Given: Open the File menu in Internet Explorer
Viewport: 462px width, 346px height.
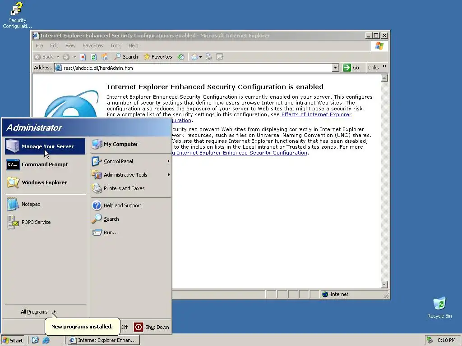Looking at the screenshot, I should pyautogui.click(x=39, y=46).
